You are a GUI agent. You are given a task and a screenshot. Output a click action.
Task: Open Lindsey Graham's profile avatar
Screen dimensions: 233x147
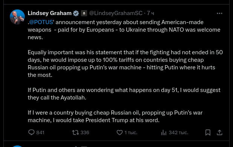click(x=17, y=17)
